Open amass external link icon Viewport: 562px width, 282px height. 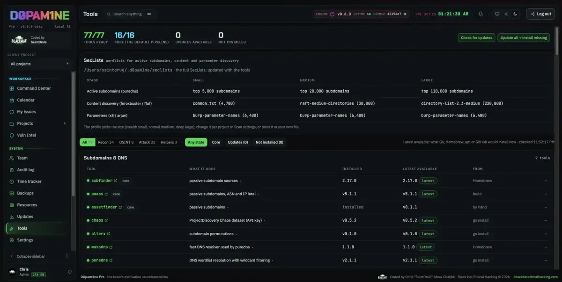coord(106,194)
